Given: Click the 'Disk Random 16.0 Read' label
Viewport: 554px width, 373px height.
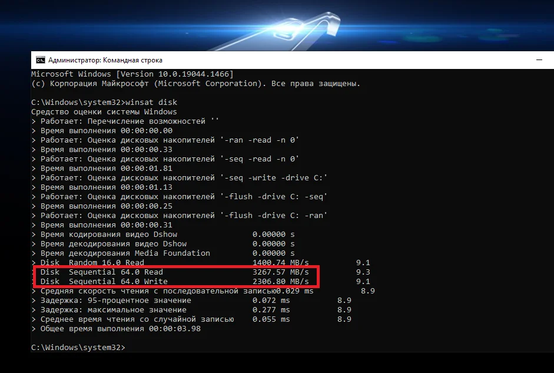Looking at the screenshot, I should 92,262.
